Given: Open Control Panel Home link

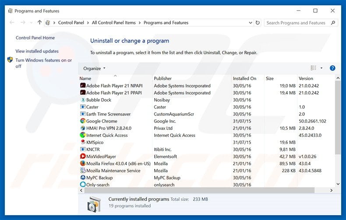Looking at the screenshot, I should coord(35,38).
